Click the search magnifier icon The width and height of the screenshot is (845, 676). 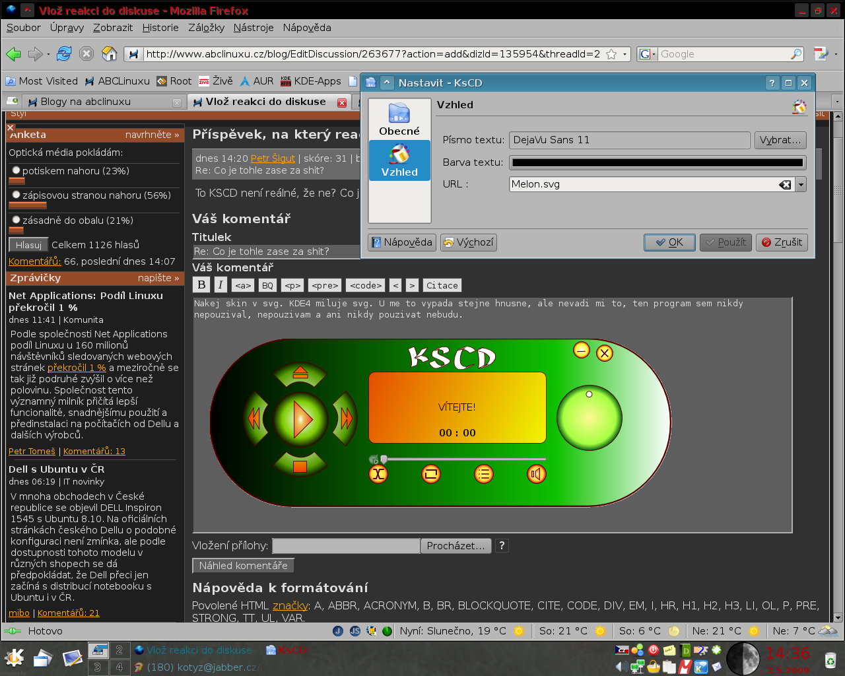(x=796, y=54)
